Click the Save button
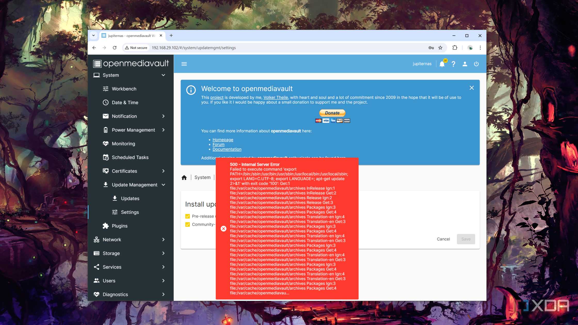 tap(466, 239)
